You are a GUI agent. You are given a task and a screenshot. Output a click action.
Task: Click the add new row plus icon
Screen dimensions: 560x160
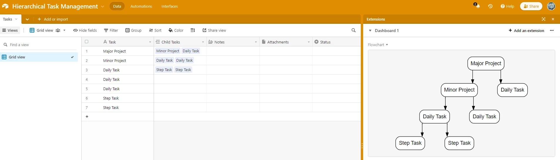click(x=87, y=117)
